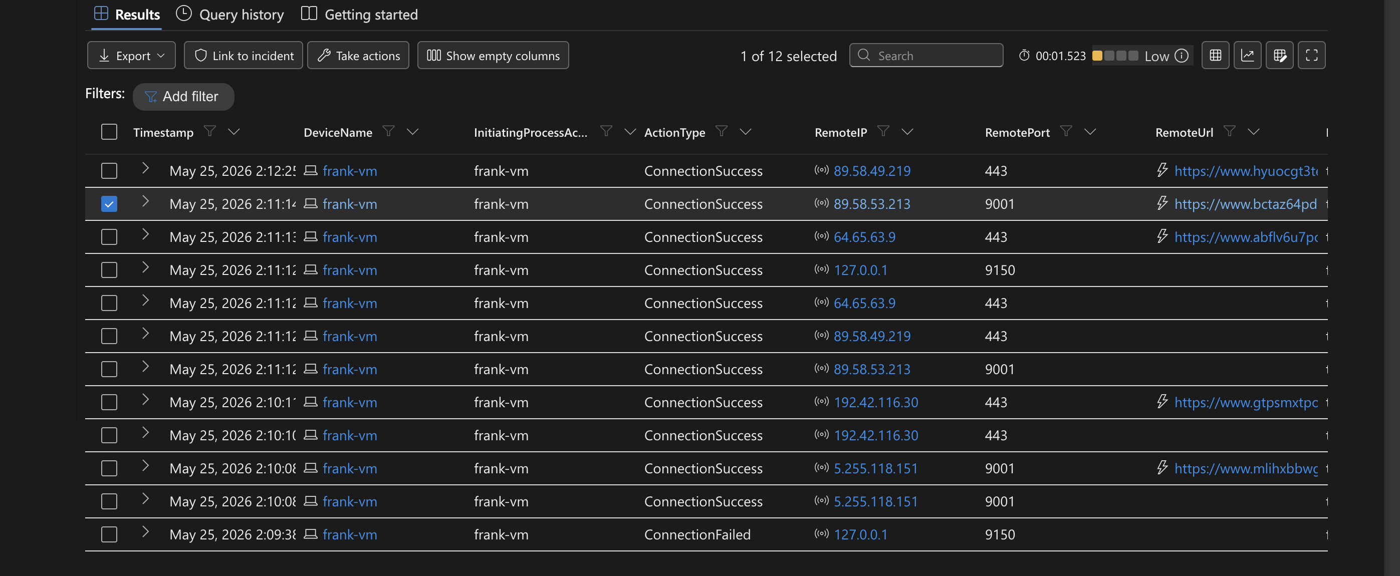Screen dimensions: 1400x576
Task: Click device icon in ConnectionFailed row
Action: coord(310,534)
